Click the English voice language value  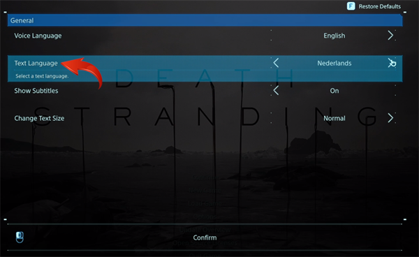click(334, 36)
